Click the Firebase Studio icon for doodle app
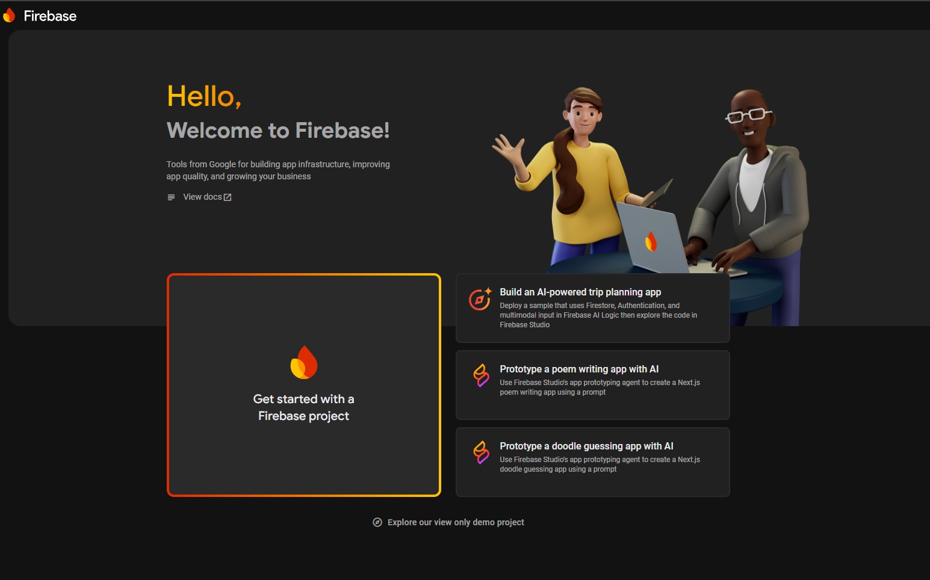Image resolution: width=930 pixels, height=580 pixels. 481,452
